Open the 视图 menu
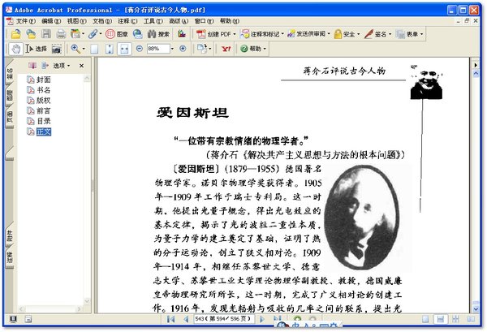The height and width of the screenshot is (332, 487). click(x=77, y=21)
